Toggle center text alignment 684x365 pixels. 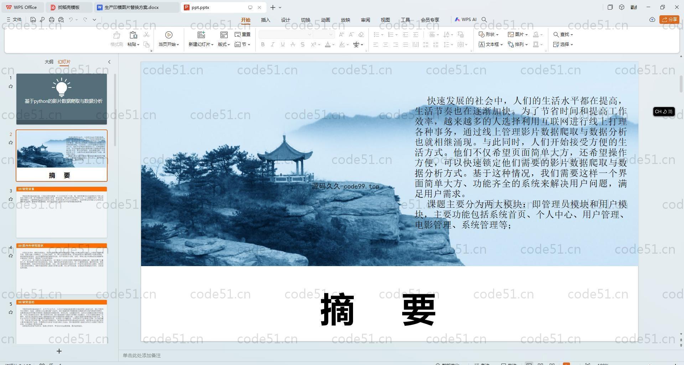click(385, 44)
